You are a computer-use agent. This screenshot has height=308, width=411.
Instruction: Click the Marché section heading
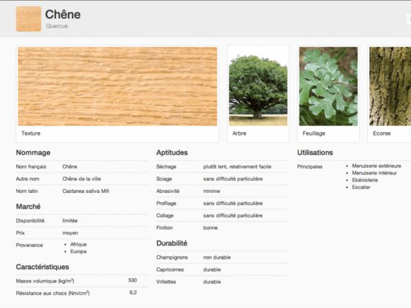[28, 206]
